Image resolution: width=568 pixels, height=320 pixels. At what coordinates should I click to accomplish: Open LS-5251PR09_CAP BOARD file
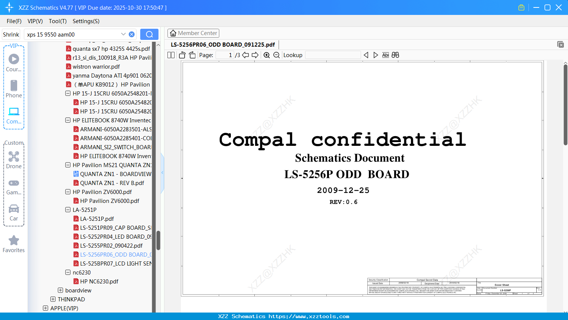pyautogui.click(x=116, y=228)
